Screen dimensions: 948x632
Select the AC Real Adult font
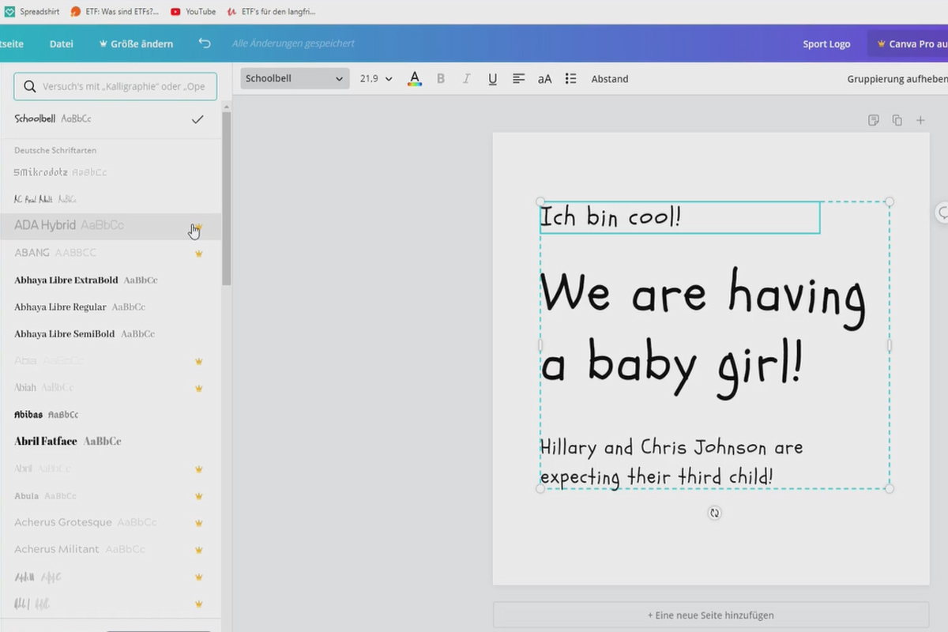point(111,199)
